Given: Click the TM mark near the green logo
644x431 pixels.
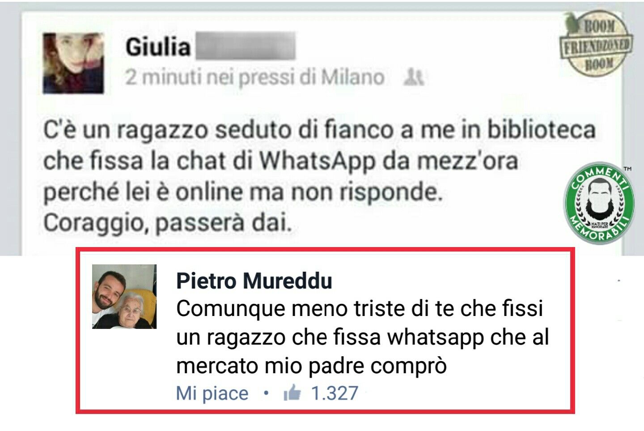Looking at the screenshot, I should (x=627, y=169).
